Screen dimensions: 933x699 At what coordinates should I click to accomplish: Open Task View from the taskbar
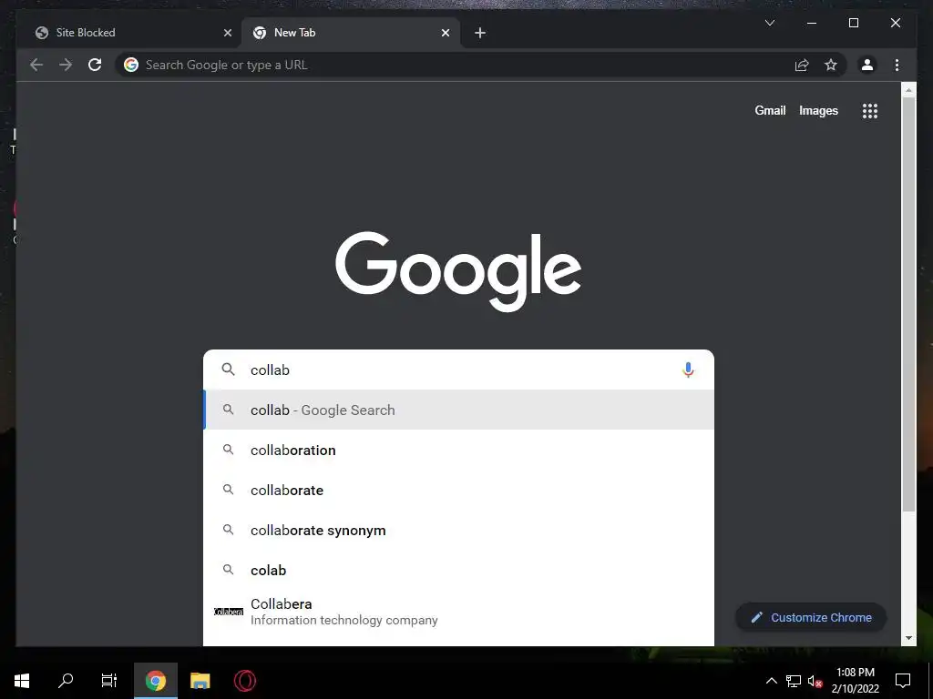109,681
